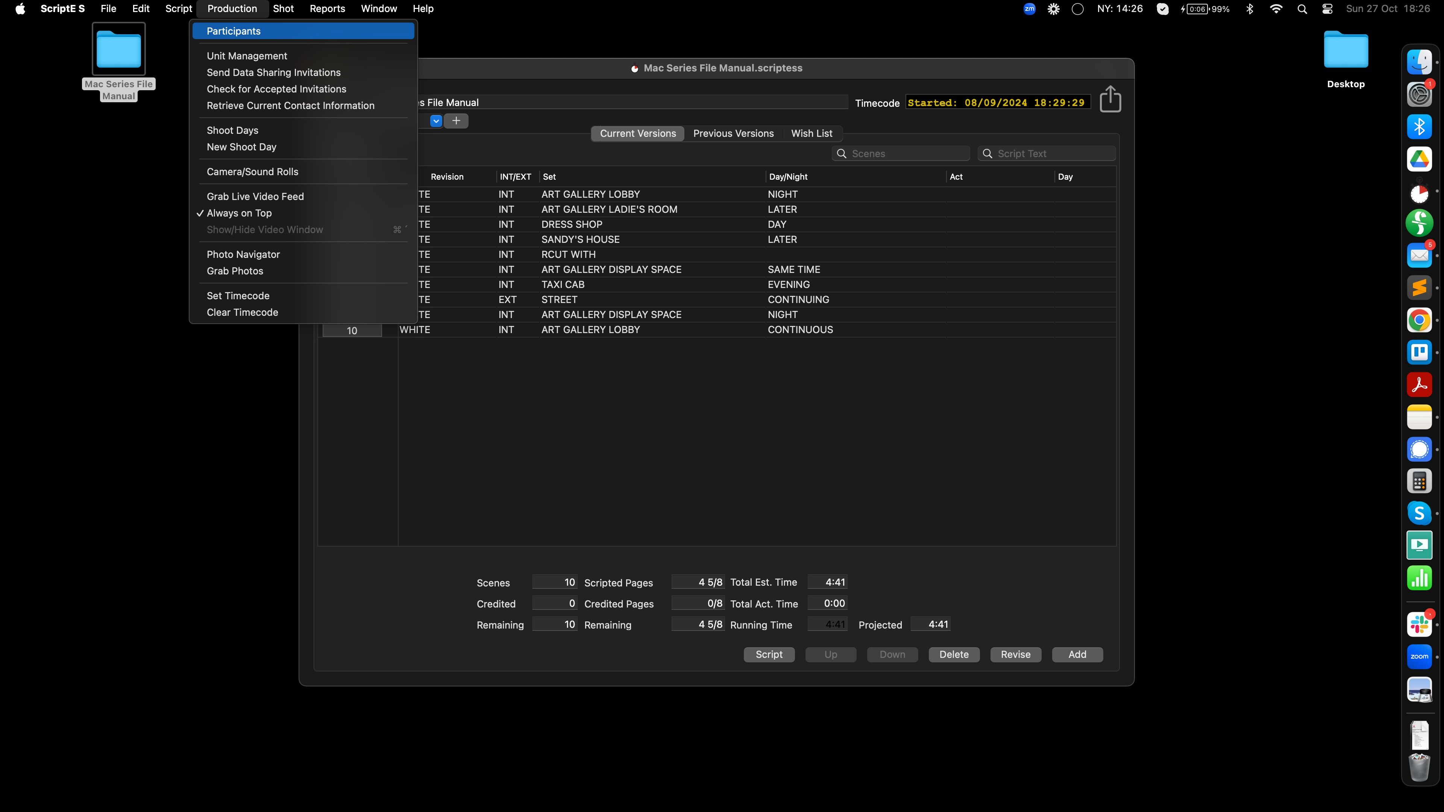
Task: Click the Add button
Action: (1077, 654)
